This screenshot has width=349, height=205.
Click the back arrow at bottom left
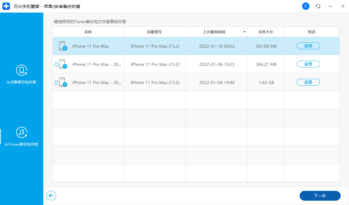point(51,195)
